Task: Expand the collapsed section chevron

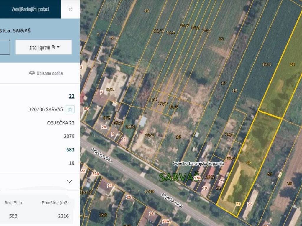Action: tap(70, 181)
